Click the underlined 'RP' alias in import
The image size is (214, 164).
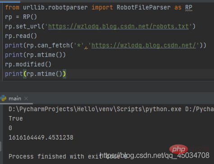click(189, 7)
